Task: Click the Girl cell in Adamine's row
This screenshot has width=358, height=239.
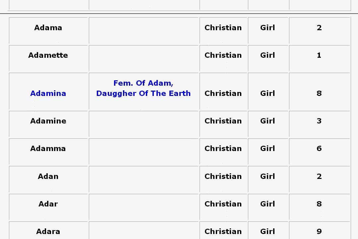Action: click(x=268, y=121)
